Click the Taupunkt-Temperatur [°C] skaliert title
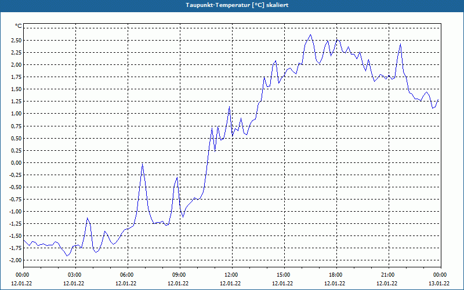 (237, 5)
